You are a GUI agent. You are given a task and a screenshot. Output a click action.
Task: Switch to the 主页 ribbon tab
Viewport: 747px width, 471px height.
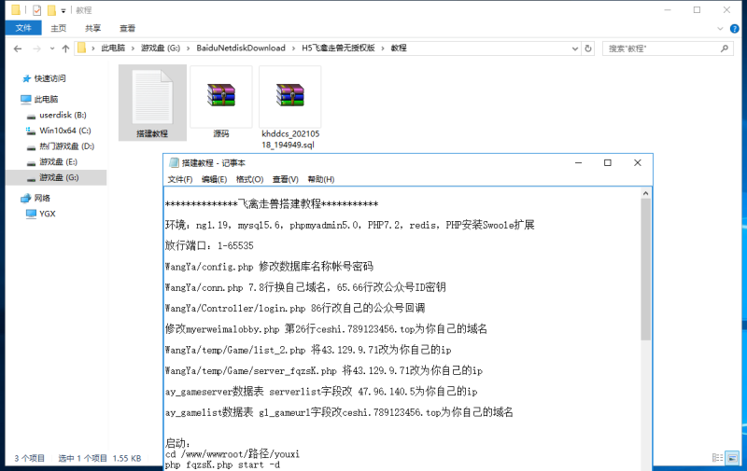coord(59,28)
